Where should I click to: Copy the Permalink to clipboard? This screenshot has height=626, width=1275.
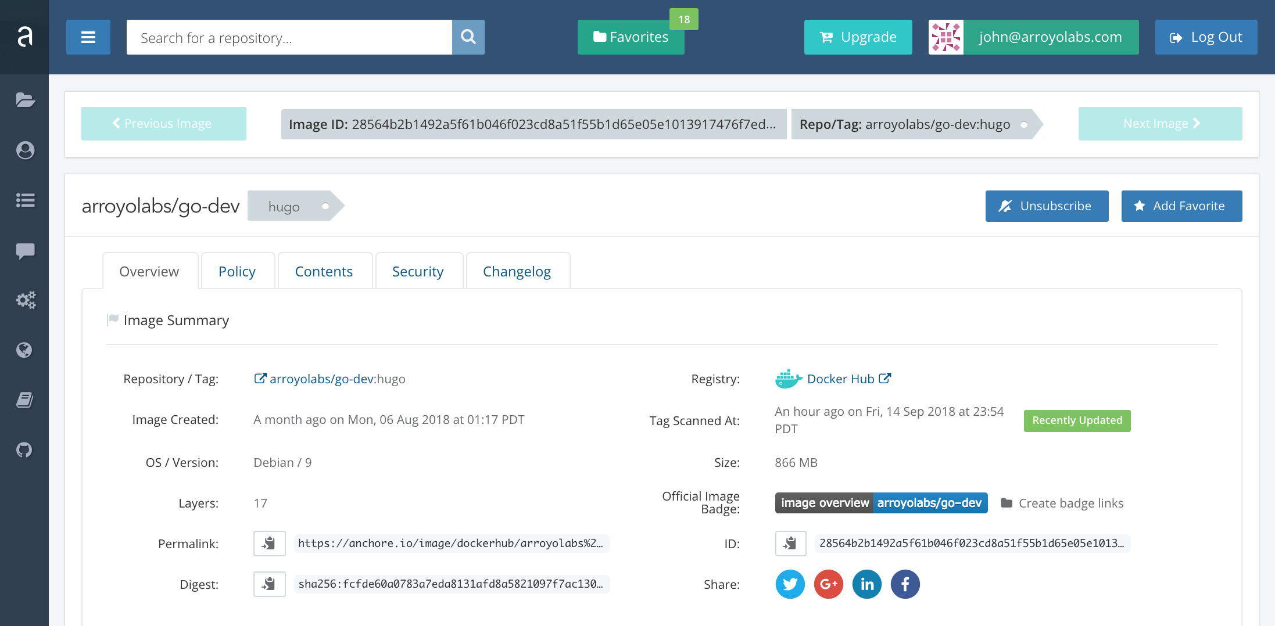(269, 544)
